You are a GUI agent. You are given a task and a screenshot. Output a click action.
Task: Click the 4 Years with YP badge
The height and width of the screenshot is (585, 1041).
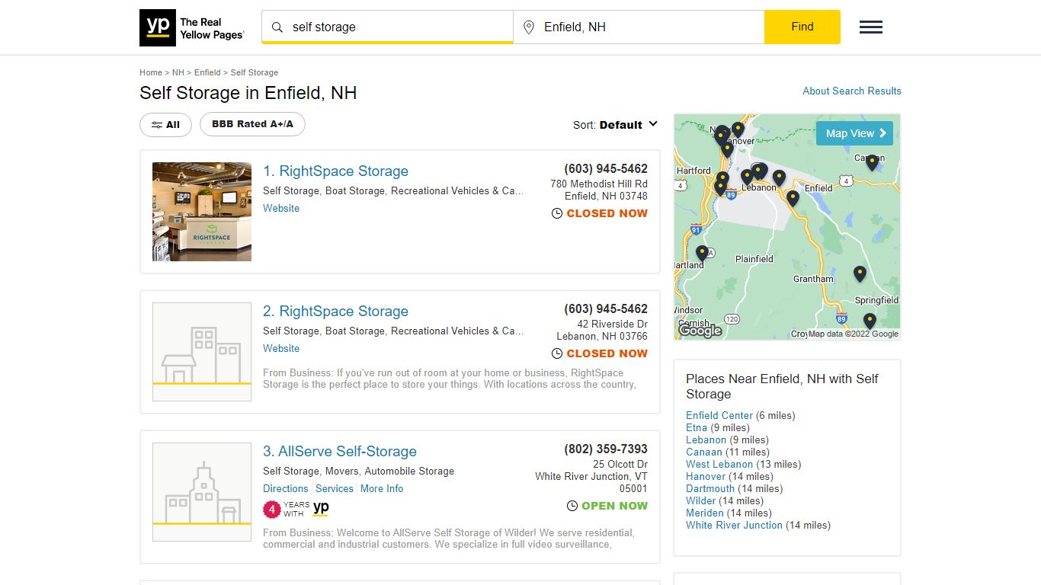(296, 509)
